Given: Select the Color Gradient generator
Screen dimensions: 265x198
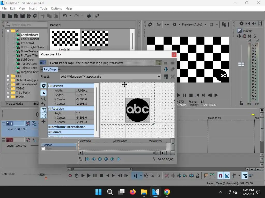Looking at the screenshot, I should (30, 39).
